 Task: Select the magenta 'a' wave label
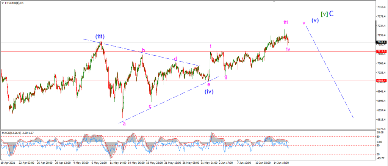coord(124,124)
